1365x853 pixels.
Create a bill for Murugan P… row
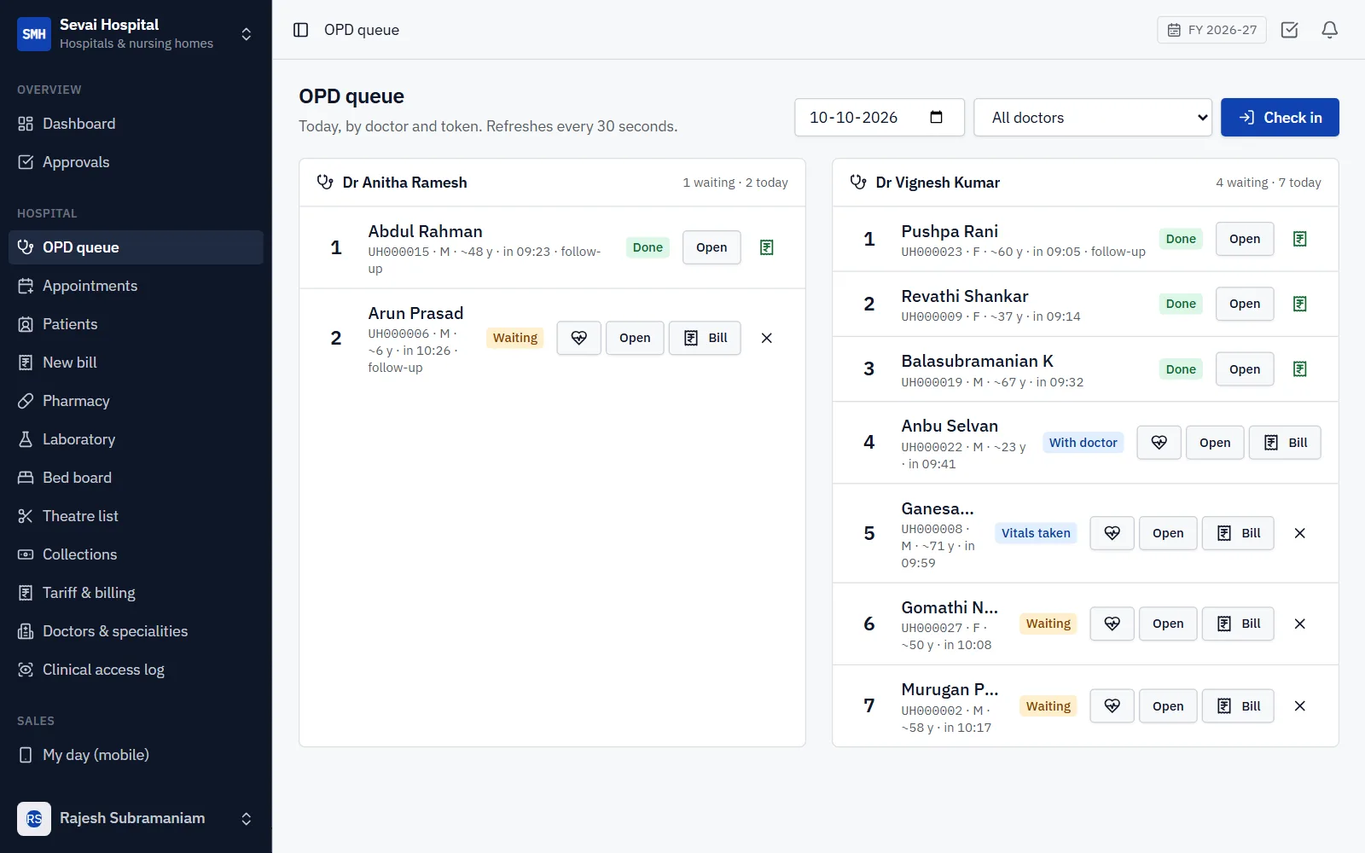pos(1238,706)
